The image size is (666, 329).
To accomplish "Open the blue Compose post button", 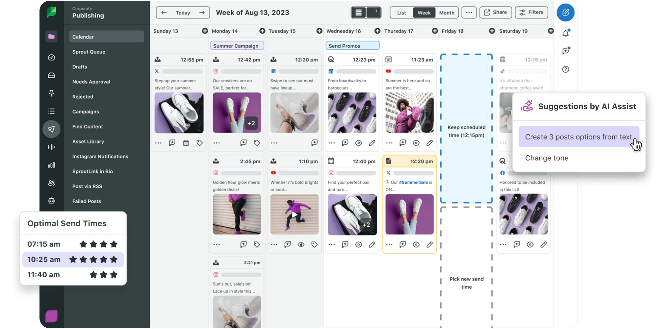I will pos(566,13).
